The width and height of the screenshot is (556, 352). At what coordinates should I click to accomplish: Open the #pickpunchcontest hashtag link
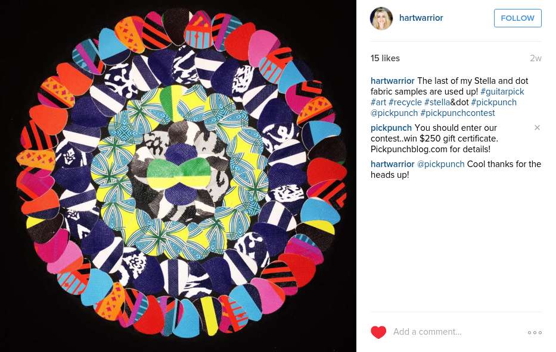[458, 113]
